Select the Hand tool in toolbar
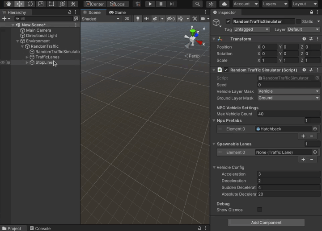This screenshot has height=231, width=322. pos(8,4)
